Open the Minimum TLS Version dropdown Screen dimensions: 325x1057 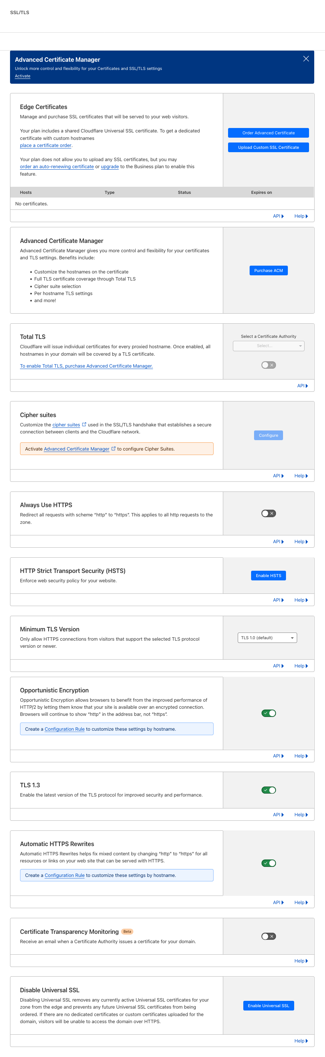coord(267,638)
